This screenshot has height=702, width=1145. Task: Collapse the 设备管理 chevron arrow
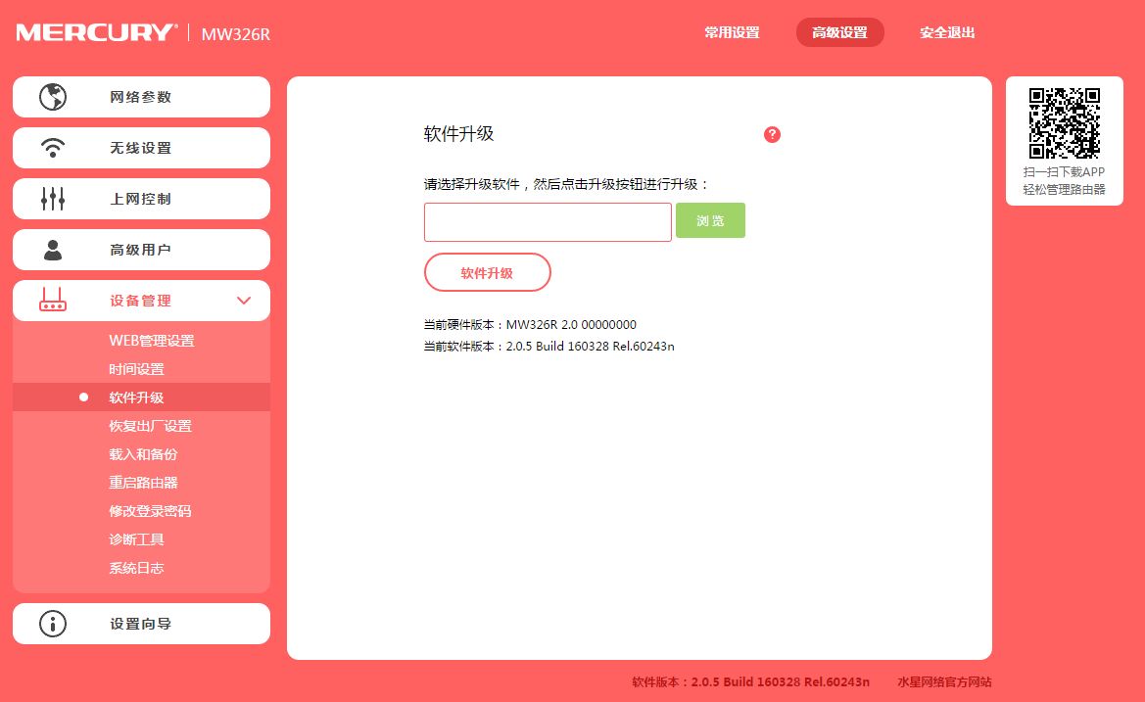coord(244,301)
